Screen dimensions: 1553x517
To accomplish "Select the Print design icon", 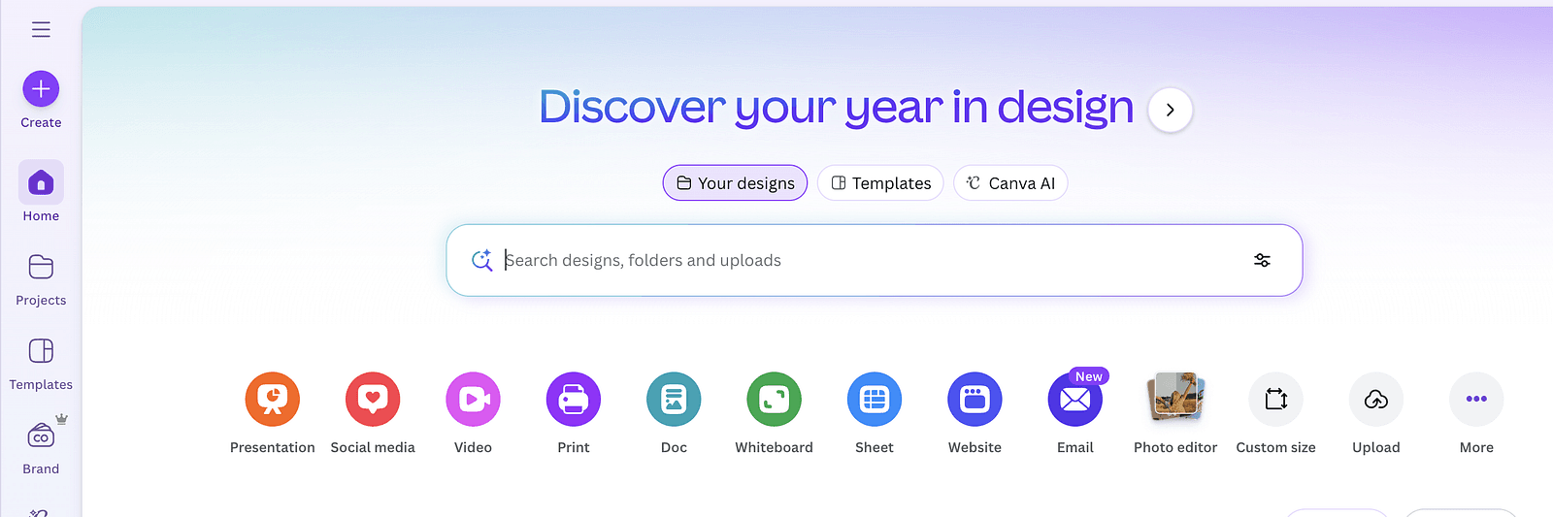I will 574,400.
